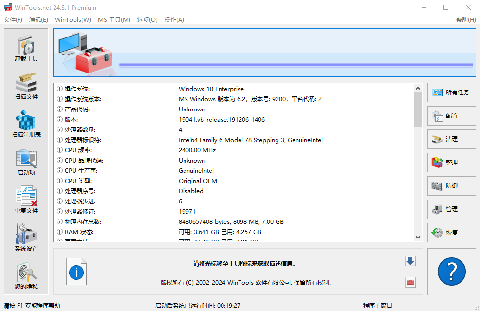Click the 配置 button
Viewport: 480px width, 311px height.
[452, 116]
